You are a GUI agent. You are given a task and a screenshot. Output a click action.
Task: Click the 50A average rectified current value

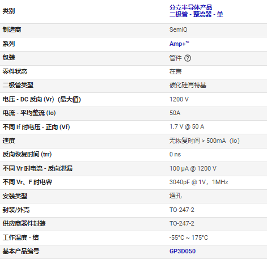tap(175, 113)
